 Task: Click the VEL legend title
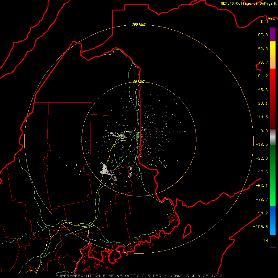(x=271, y=18)
